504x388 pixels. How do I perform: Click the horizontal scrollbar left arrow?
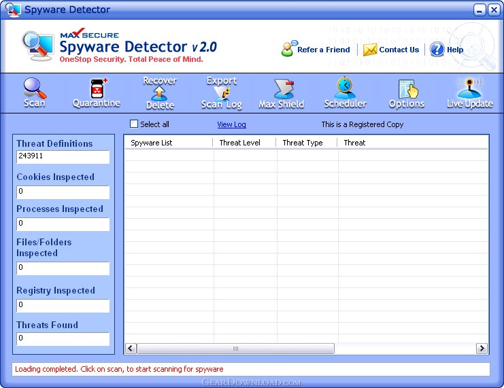coord(131,348)
